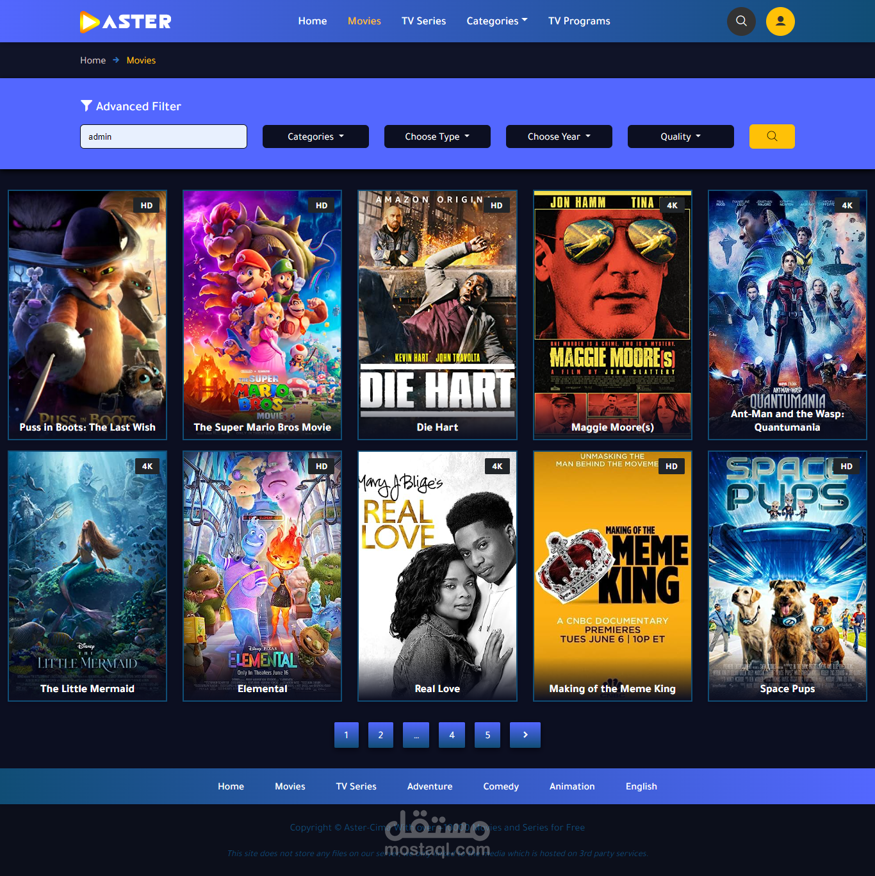Screen dimensions: 875x876
Task: Click 4K badge on The Little Mermaid poster
Action: (147, 466)
